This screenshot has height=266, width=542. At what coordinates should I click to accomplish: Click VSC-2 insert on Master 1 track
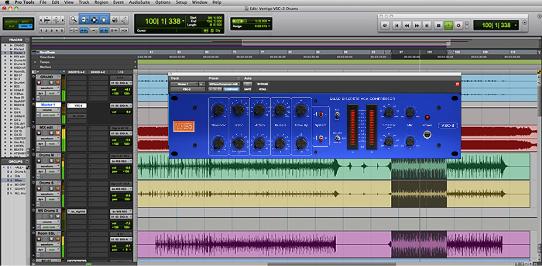77,105
